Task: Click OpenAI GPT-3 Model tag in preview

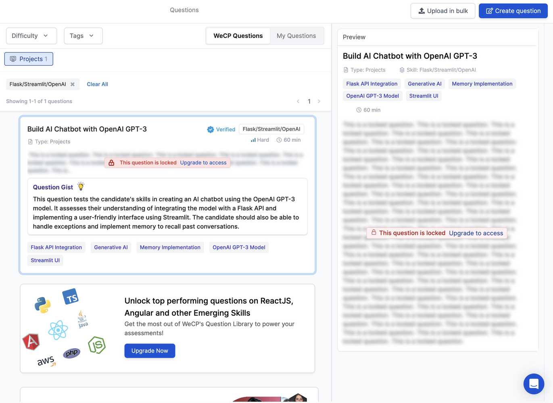Action: (x=373, y=96)
